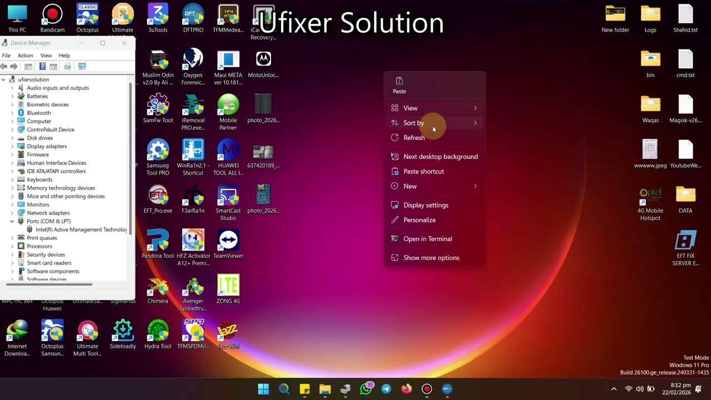Viewport: 711px width, 400px height.
Task: Click the Scan for hardware changes monitor icon
Action: (82, 67)
